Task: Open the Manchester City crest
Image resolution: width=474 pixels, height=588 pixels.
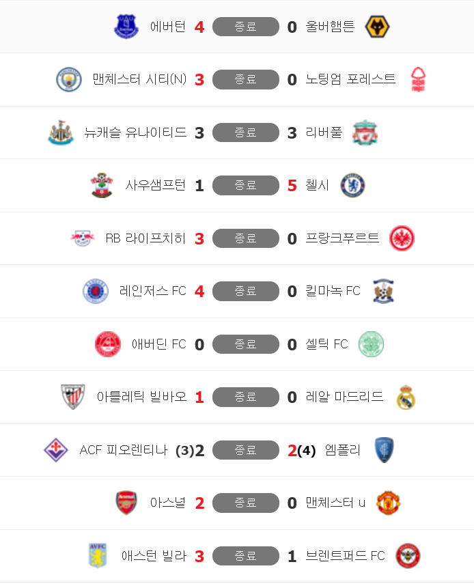Action: pos(69,79)
